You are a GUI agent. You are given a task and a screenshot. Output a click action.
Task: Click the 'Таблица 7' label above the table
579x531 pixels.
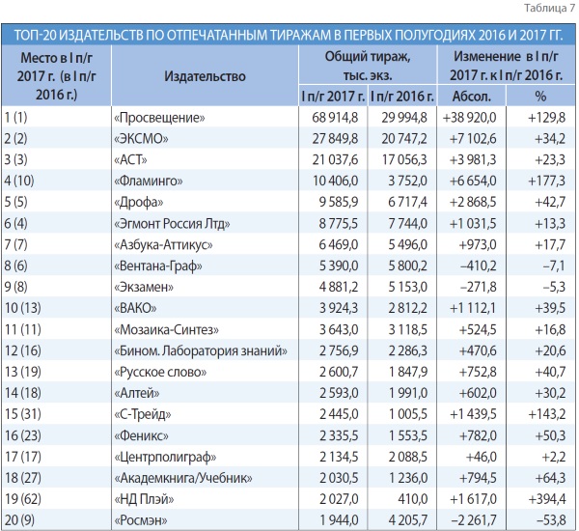pos(549,9)
